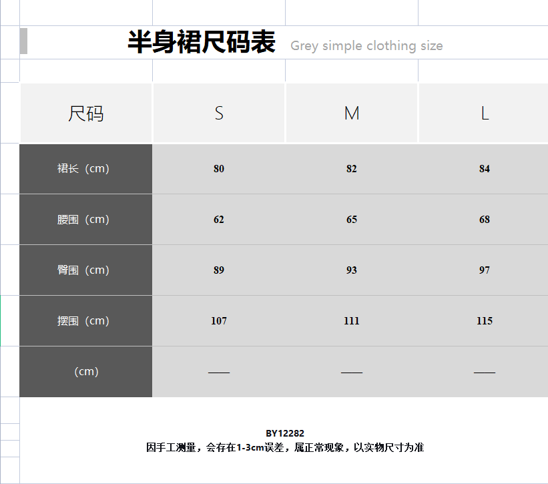Select the cell with value 93
This screenshot has height=484, width=548.
pos(352,270)
